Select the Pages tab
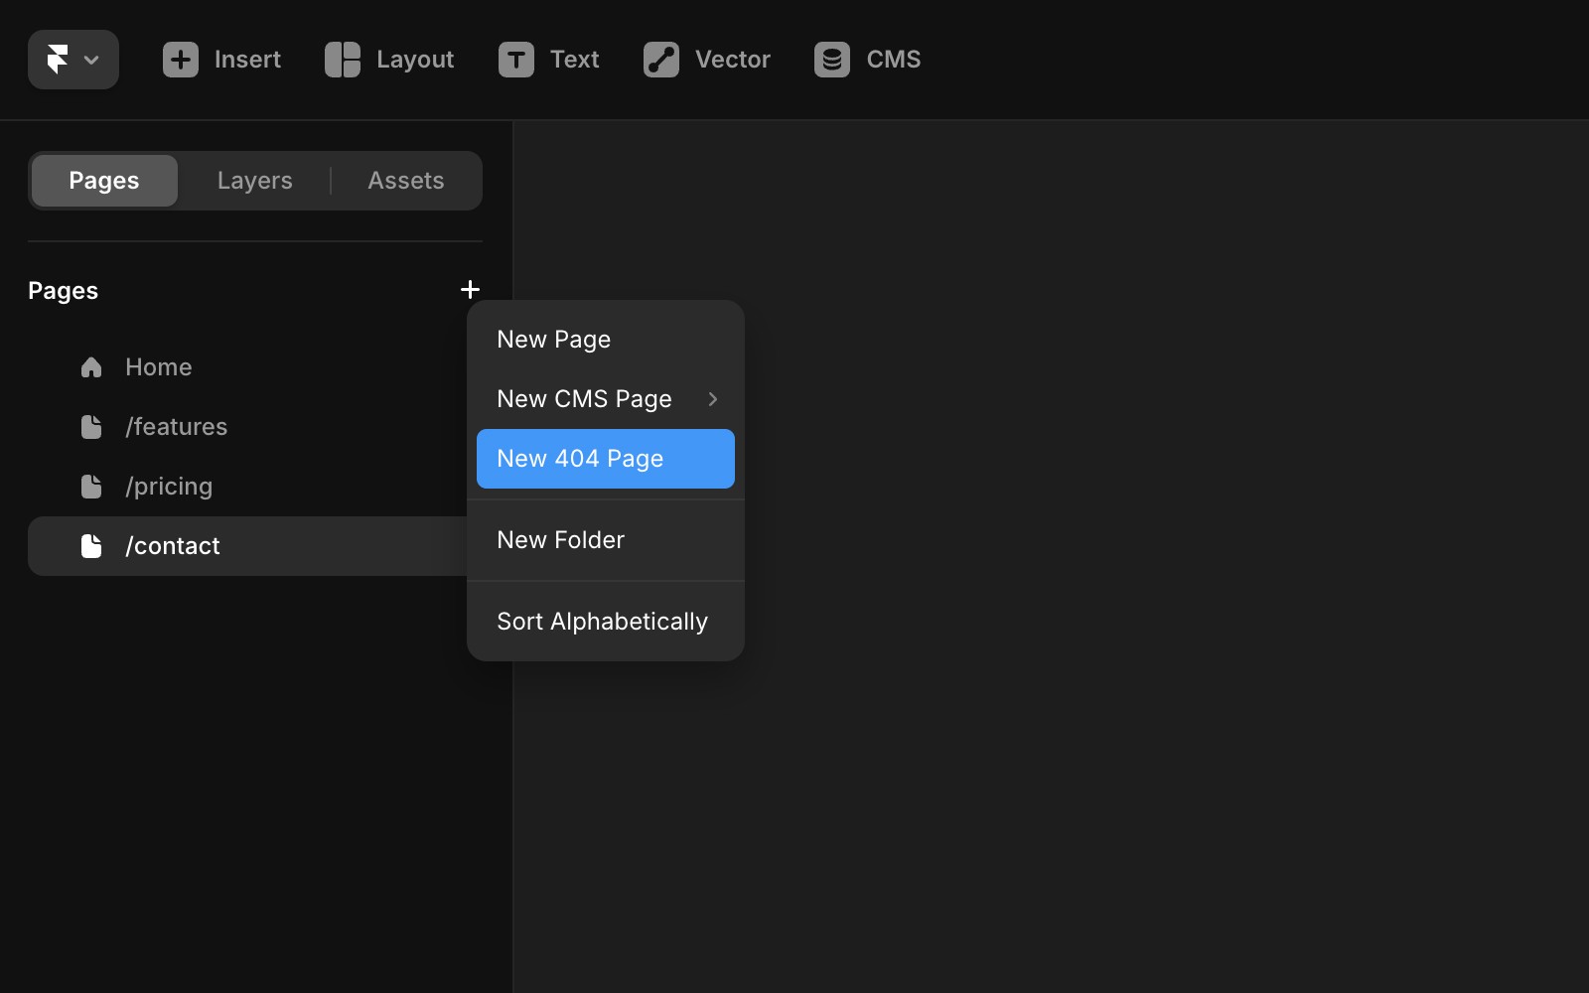Image resolution: width=1589 pixels, height=993 pixels. [x=104, y=181]
